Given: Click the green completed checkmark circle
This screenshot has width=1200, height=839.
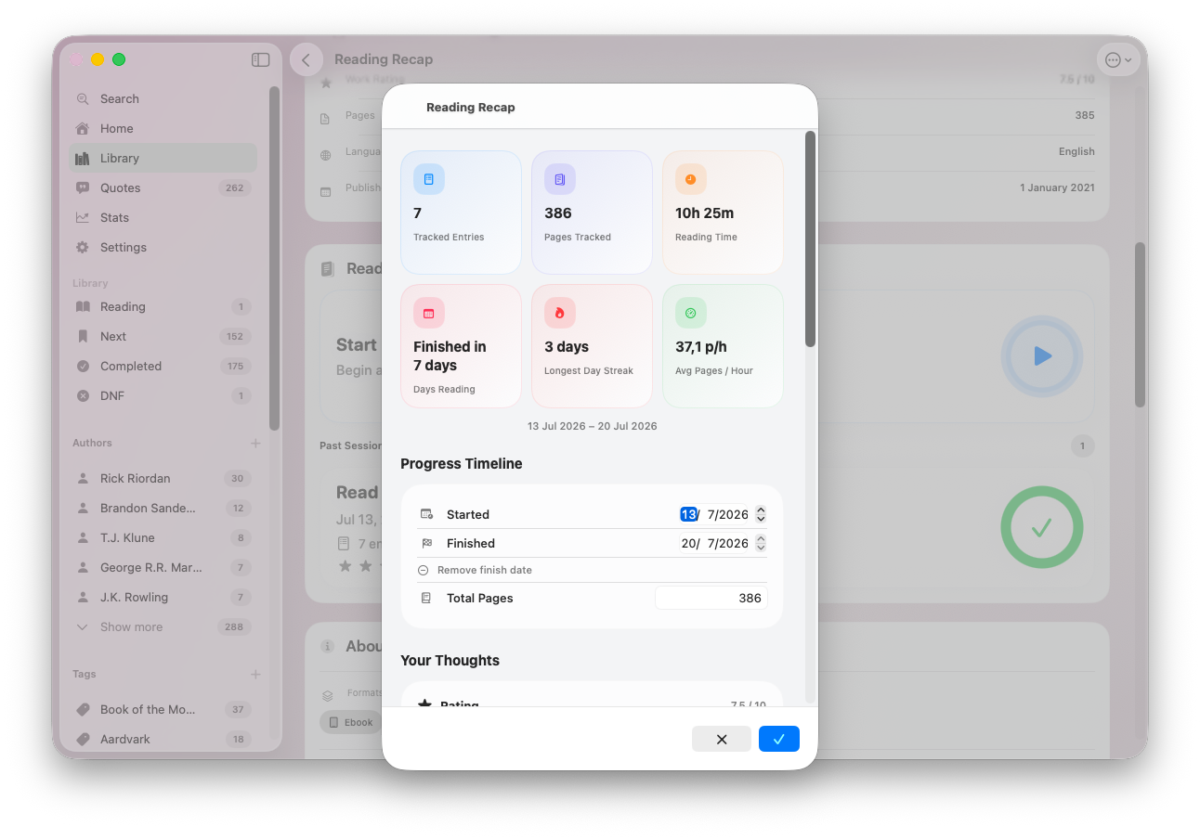Looking at the screenshot, I should click(1042, 527).
